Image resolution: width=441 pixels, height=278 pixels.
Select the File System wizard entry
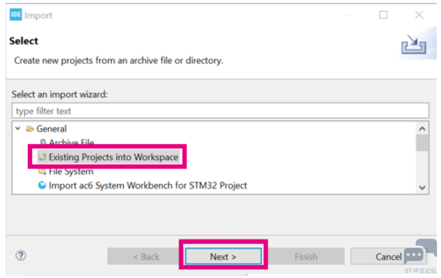(71, 172)
